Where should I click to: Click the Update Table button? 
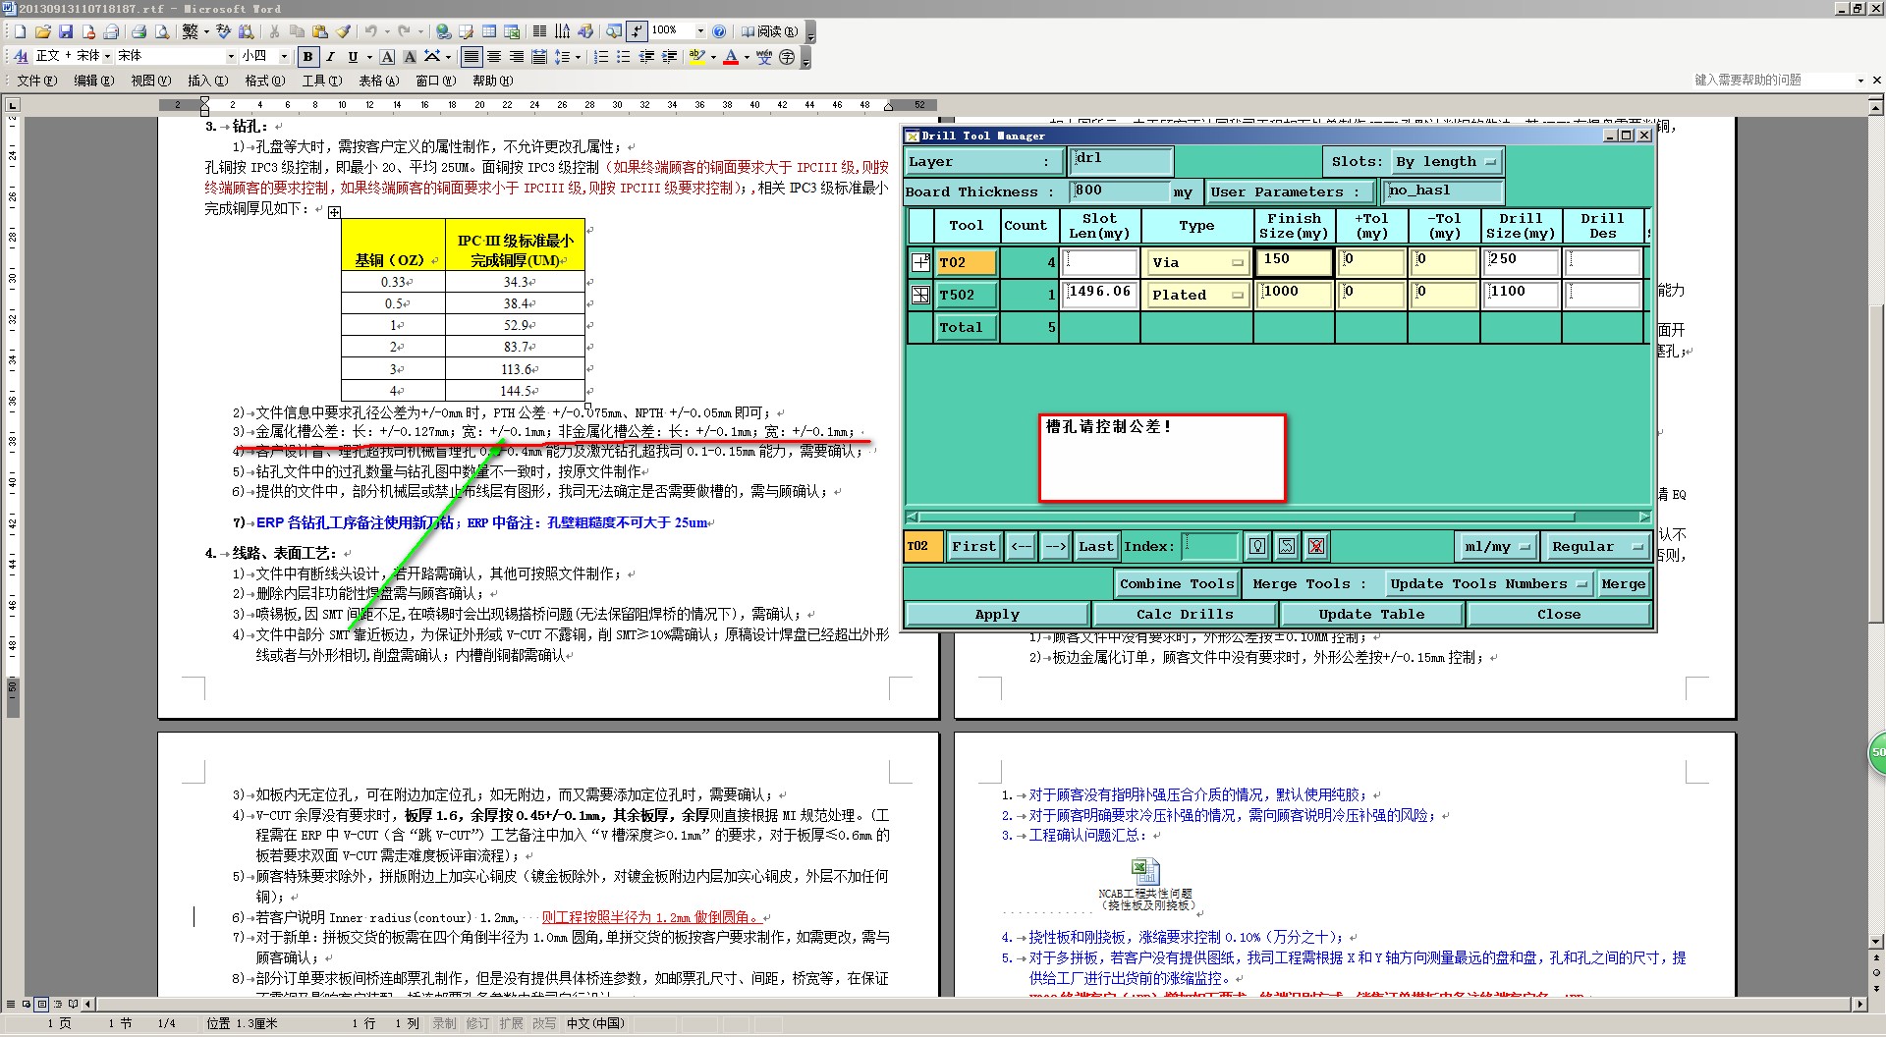click(x=1371, y=614)
